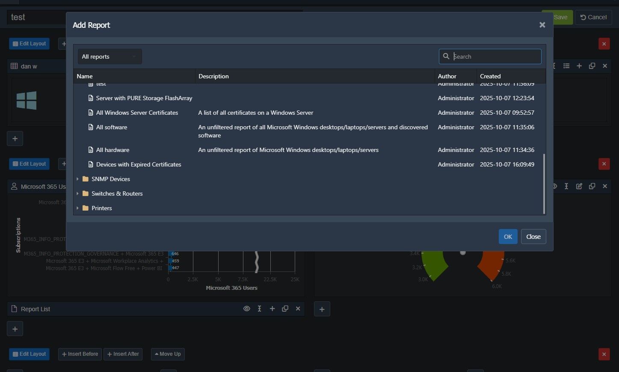Click Edit Layout beside the Insert Before button
The height and width of the screenshot is (372, 619).
(x=29, y=354)
